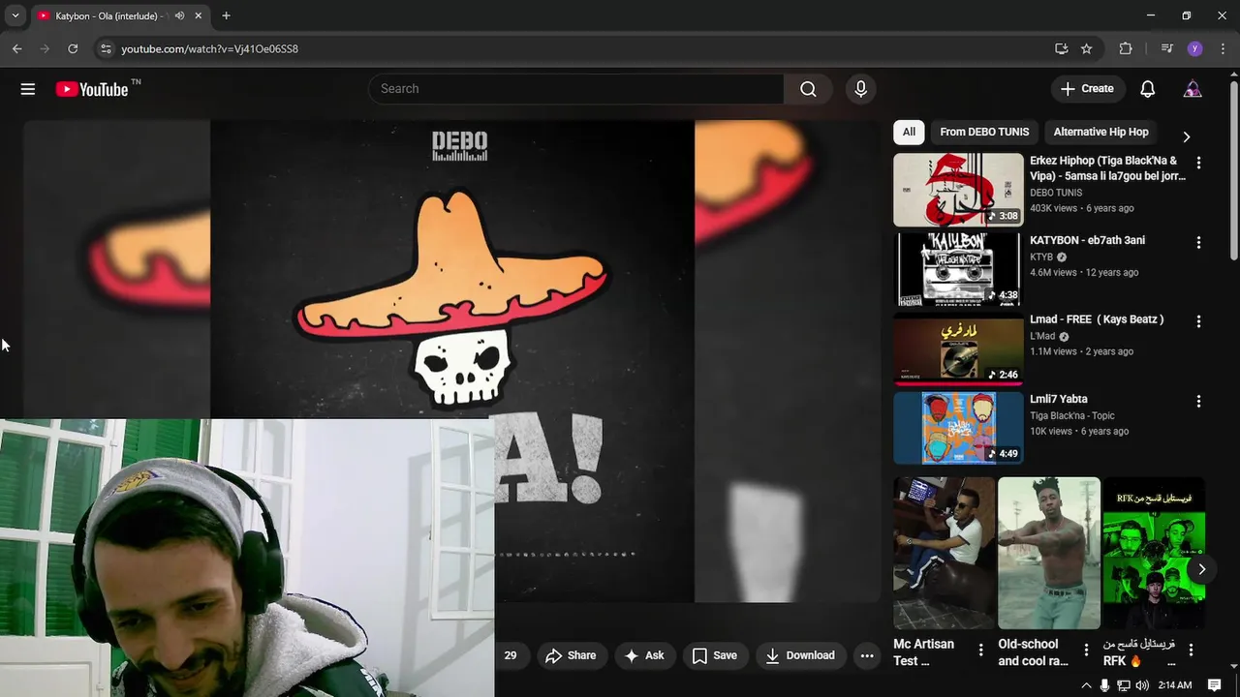This screenshot has width=1240, height=697.
Task: Open Chrome profile avatar 'y'
Action: click(1194, 48)
